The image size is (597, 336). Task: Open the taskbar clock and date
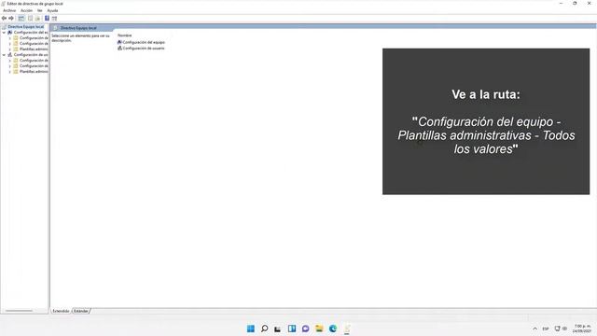tap(581, 329)
